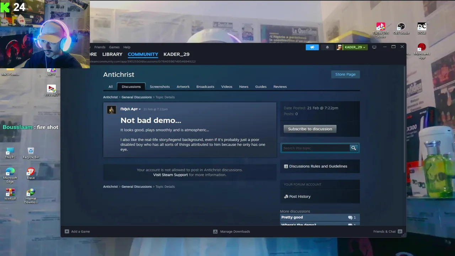Switch to the Guides tab
Screen dimensions: 455x256
pyautogui.click(x=261, y=86)
